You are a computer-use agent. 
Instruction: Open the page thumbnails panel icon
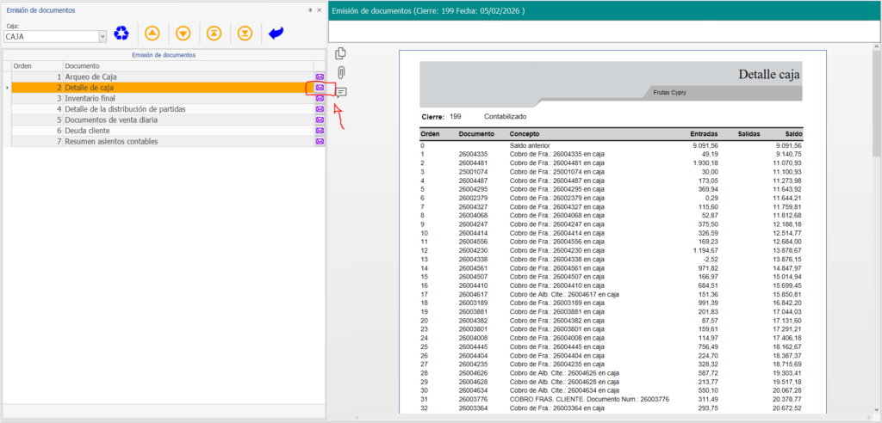pyautogui.click(x=341, y=54)
